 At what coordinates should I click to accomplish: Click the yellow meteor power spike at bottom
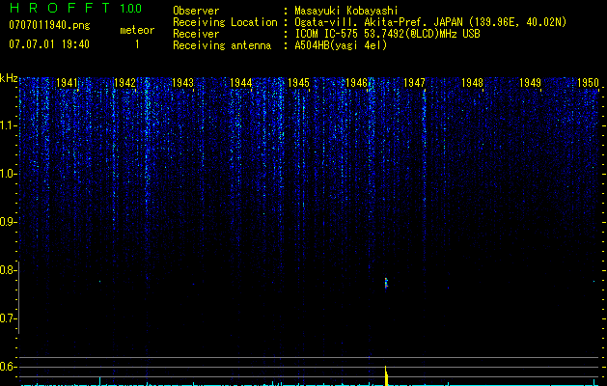386,375
